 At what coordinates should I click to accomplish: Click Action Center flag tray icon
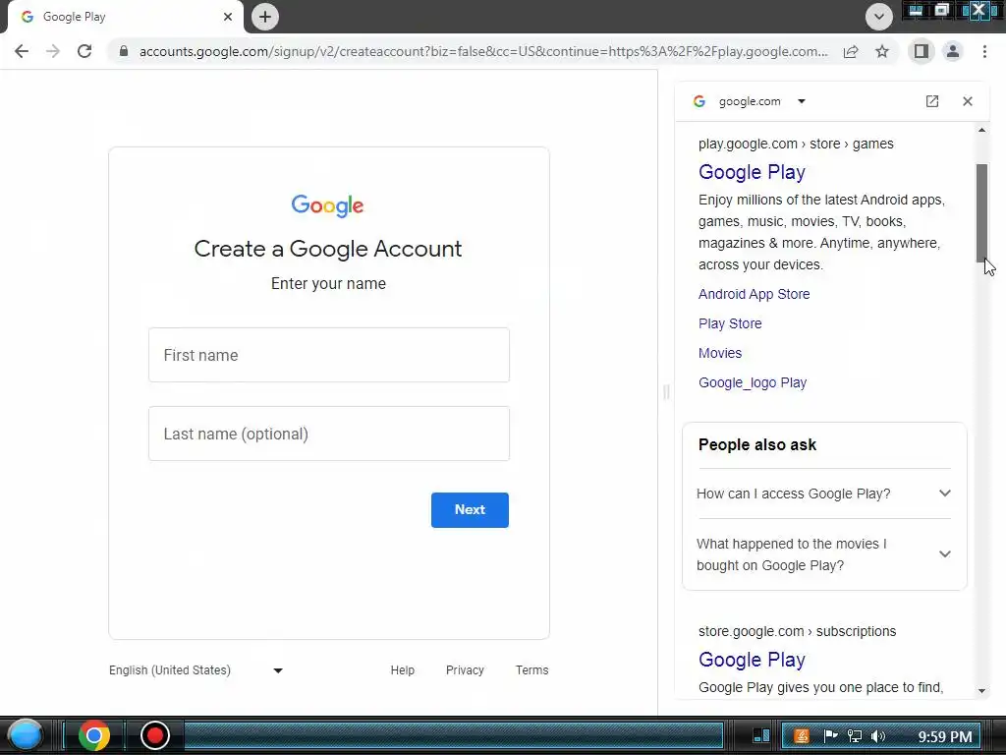point(830,736)
